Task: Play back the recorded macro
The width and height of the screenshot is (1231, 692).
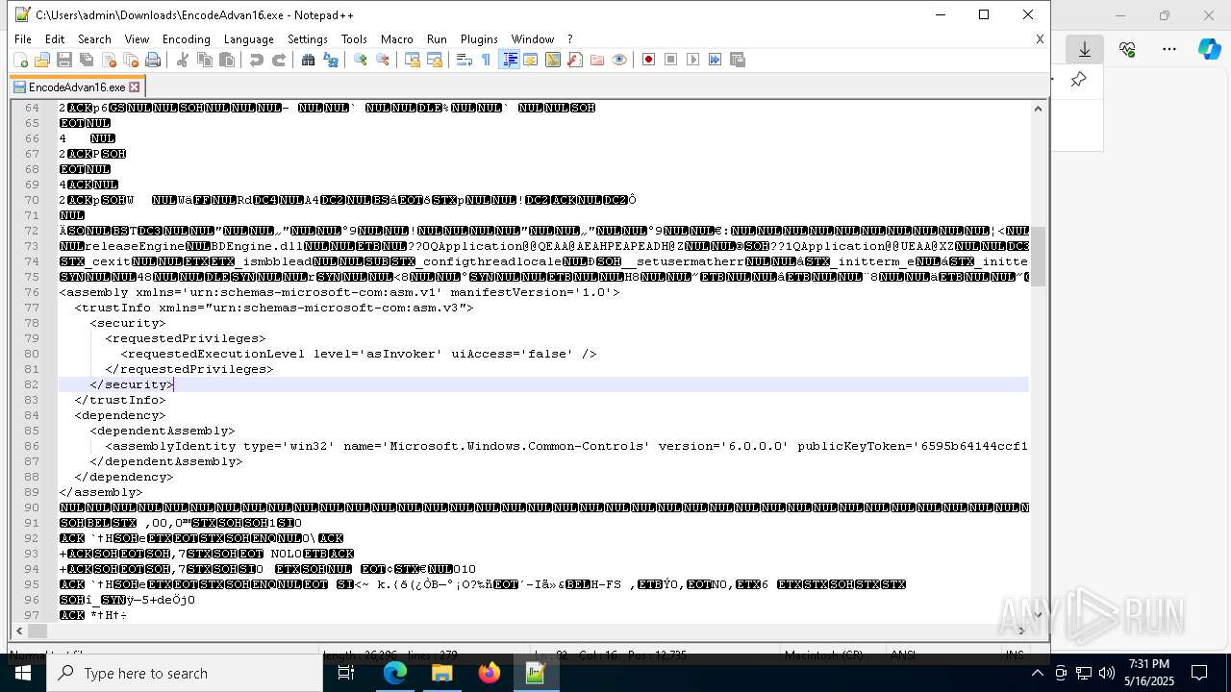Action: coord(693,60)
